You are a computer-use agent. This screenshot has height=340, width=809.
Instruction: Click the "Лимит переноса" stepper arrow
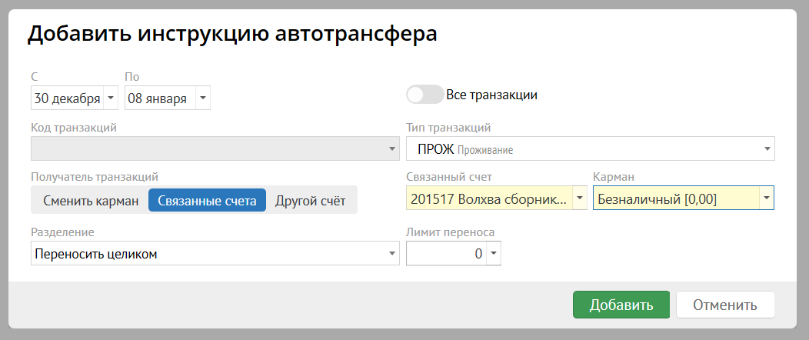(x=493, y=253)
